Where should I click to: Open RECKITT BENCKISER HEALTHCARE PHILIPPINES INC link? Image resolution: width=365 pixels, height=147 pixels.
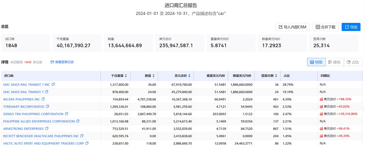click(x=41, y=136)
